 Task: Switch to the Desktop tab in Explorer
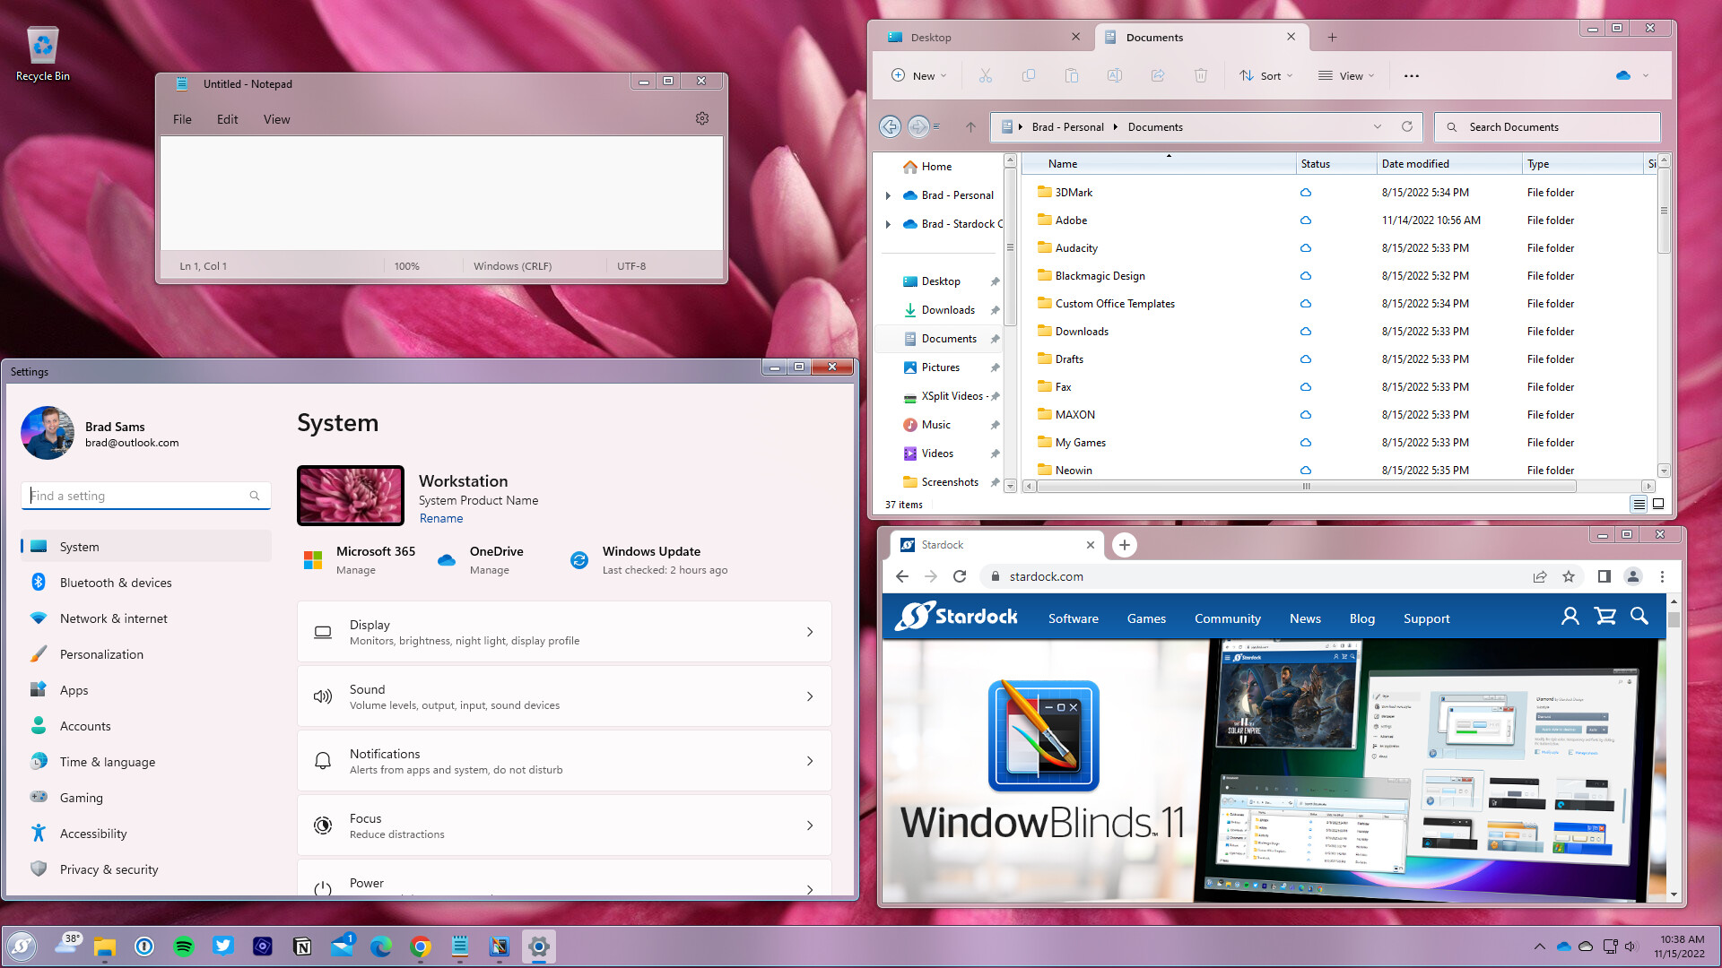pos(929,37)
